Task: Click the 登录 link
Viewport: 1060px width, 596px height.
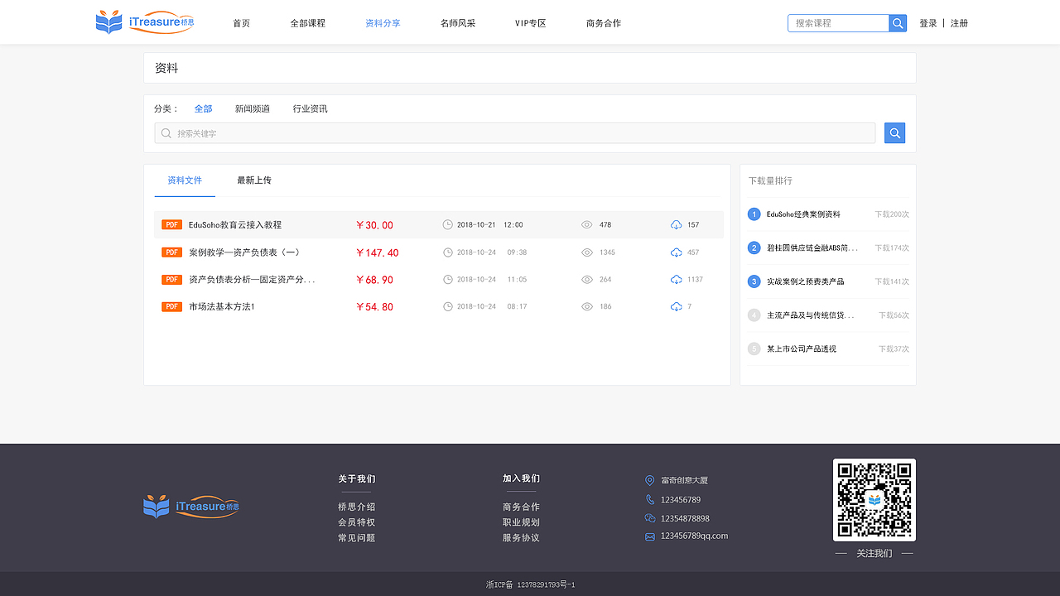Action: [x=928, y=22]
